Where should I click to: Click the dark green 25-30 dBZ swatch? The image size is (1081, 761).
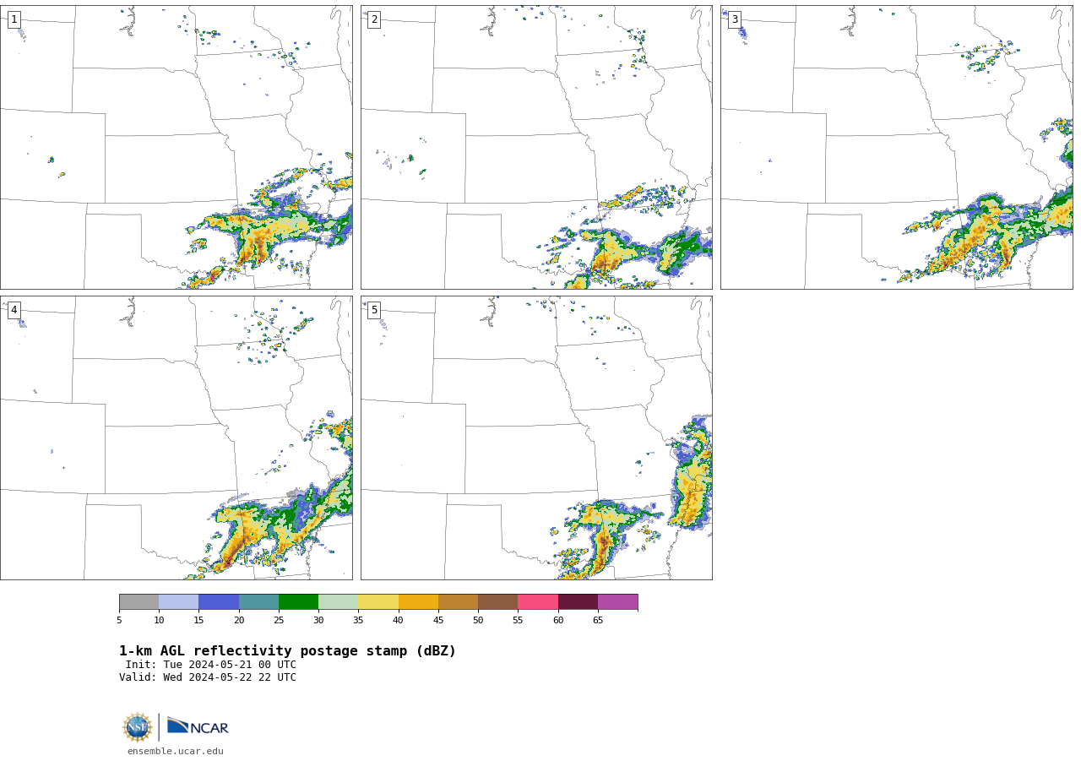point(299,602)
